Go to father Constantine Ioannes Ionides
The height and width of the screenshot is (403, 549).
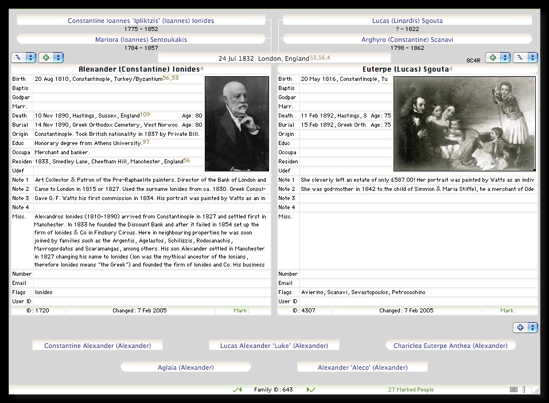(141, 21)
